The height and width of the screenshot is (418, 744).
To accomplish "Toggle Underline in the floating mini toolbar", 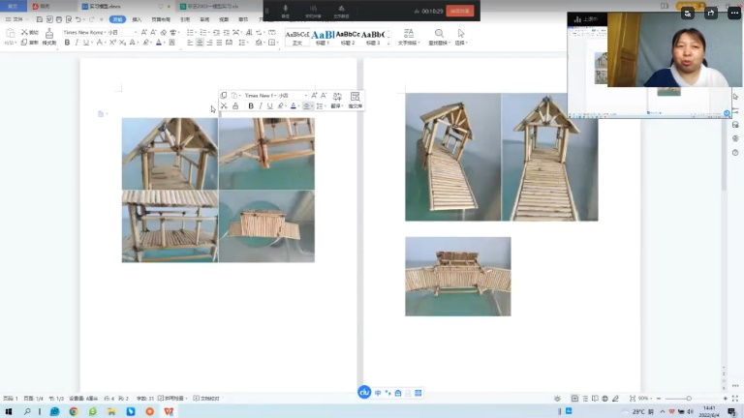I will [269, 105].
